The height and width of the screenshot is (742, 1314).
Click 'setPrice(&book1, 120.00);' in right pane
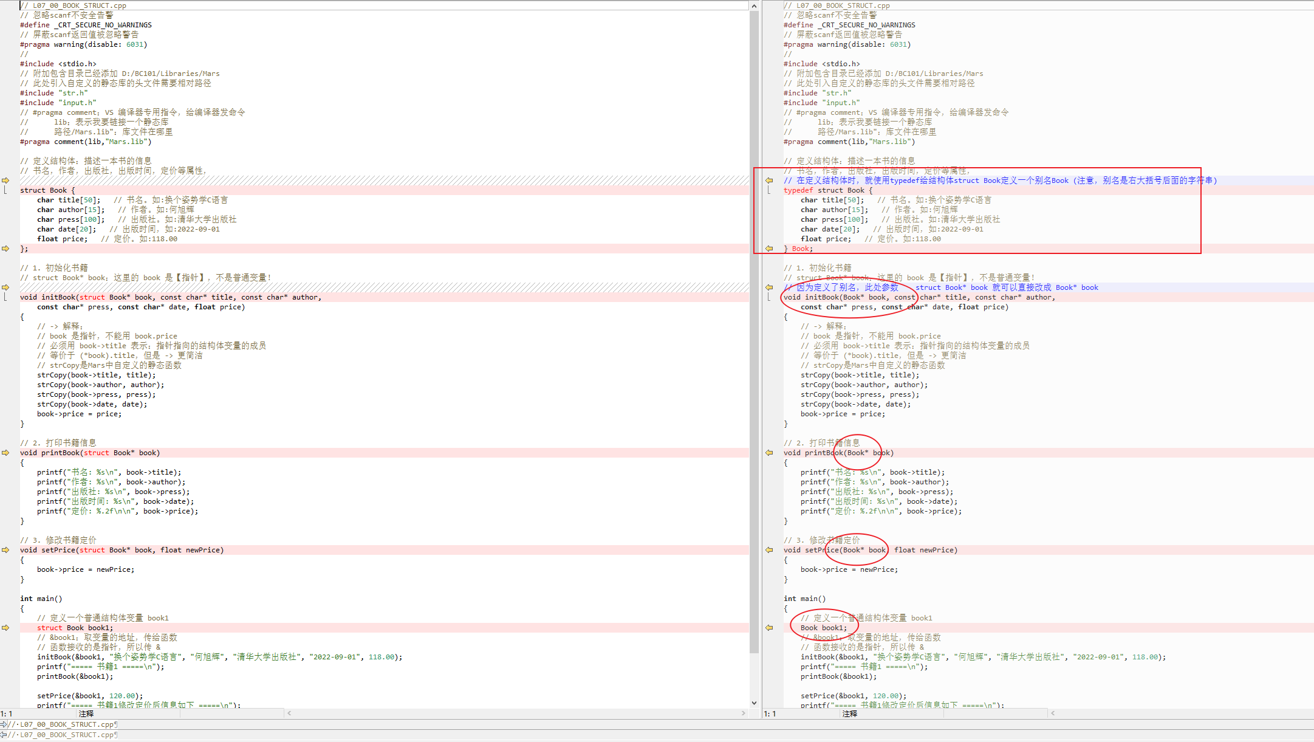854,696
